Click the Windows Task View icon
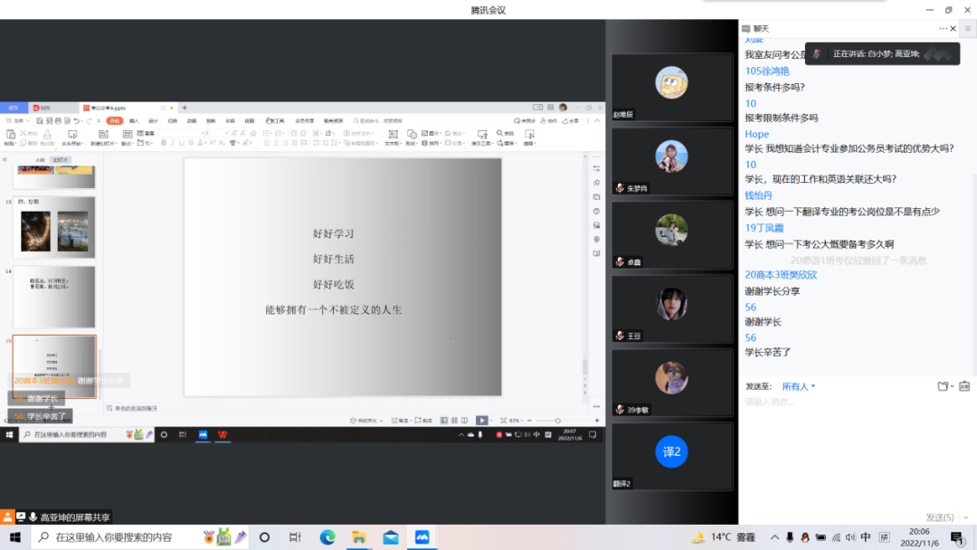This screenshot has height=550, width=977. click(295, 537)
